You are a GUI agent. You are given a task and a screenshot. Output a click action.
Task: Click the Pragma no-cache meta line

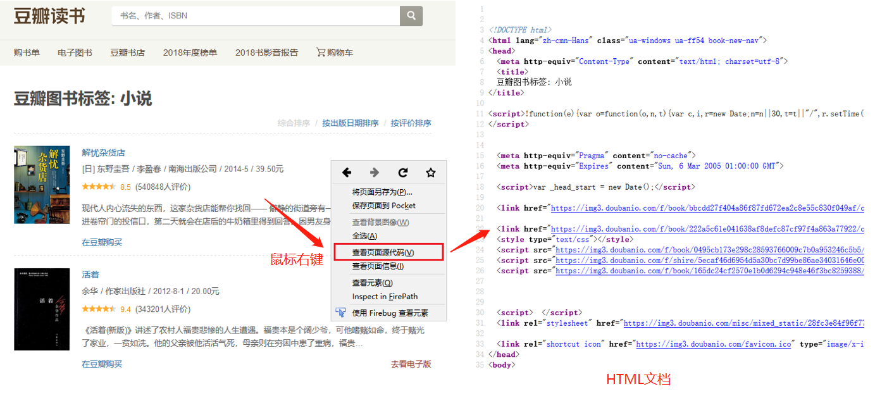click(x=597, y=156)
